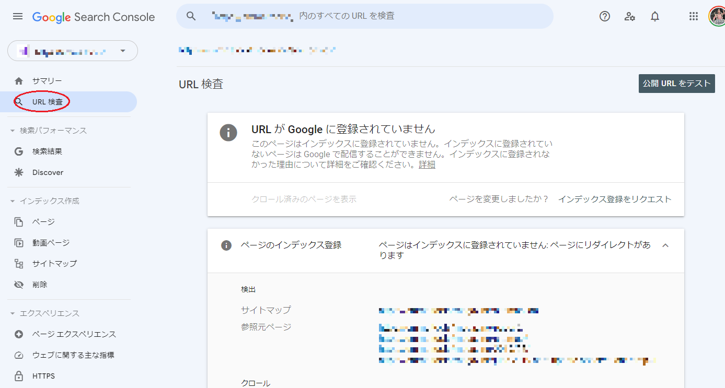Request indexing via インデックス登録をリクエスト
Viewport: 725px width, 388px height.
615,199
